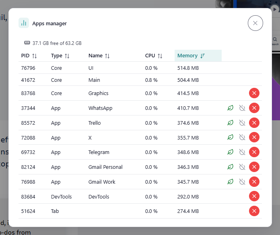Hibernate Gmail Personal with leaf icon
The width and height of the screenshot is (280, 235).
click(231, 167)
